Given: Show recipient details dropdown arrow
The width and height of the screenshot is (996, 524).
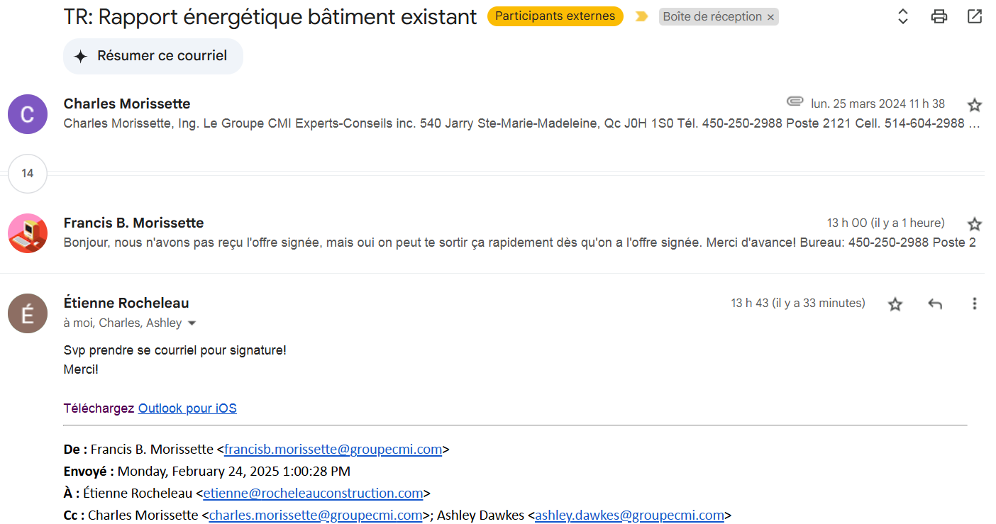Looking at the screenshot, I should click(x=192, y=323).
